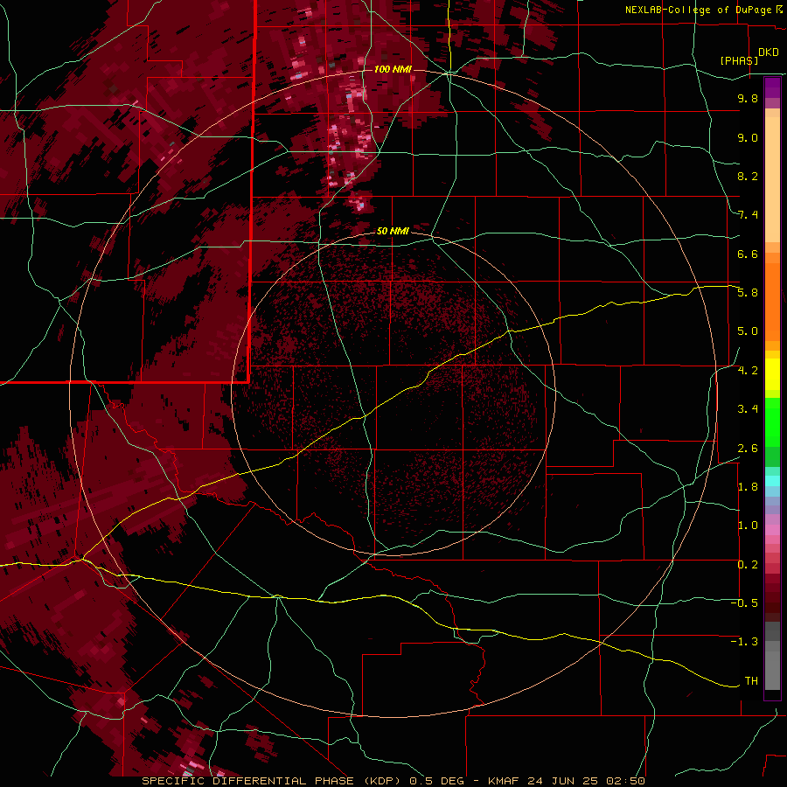Click the DKD legend unit label
This screenshot has height=787, width=787.
tap(769, 52)
